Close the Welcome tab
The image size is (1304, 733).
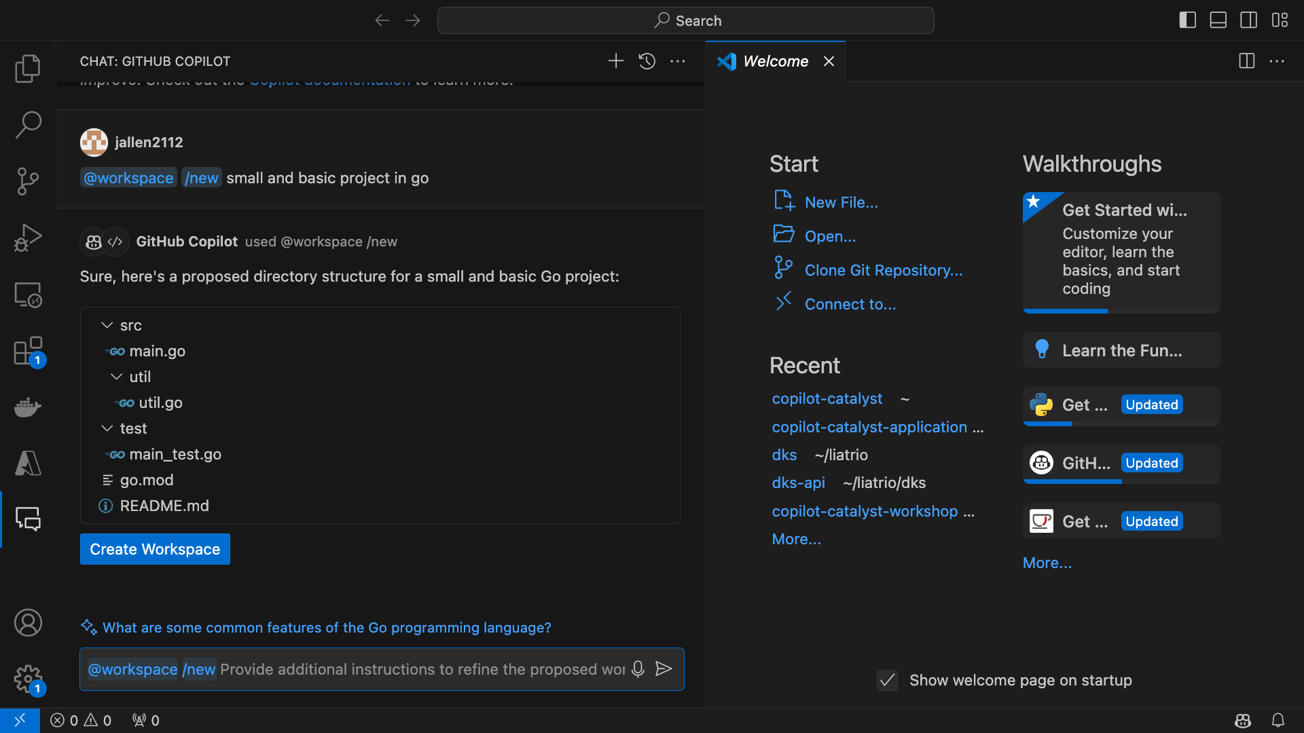829,61
